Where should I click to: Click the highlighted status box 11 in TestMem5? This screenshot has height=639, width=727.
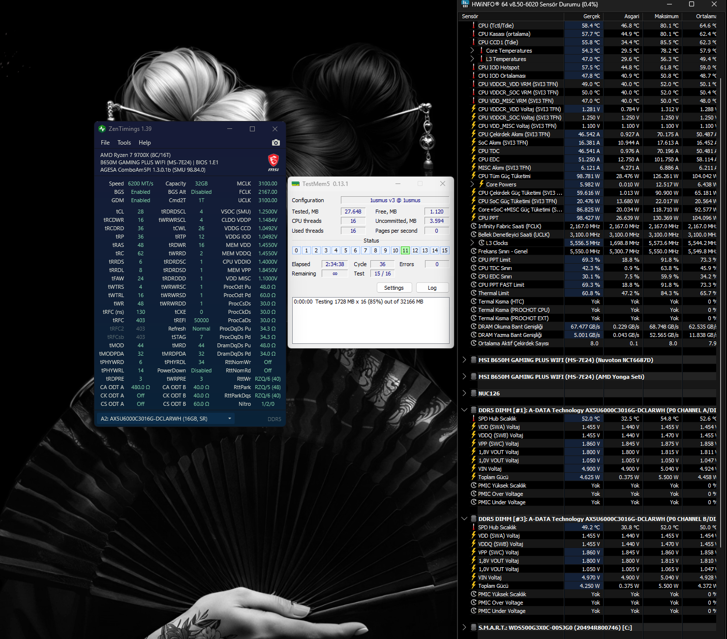tap(405, 250)
